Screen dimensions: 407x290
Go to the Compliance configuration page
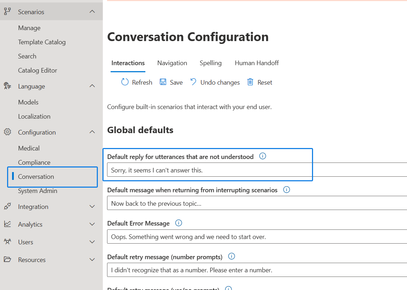tap(34, 163)
